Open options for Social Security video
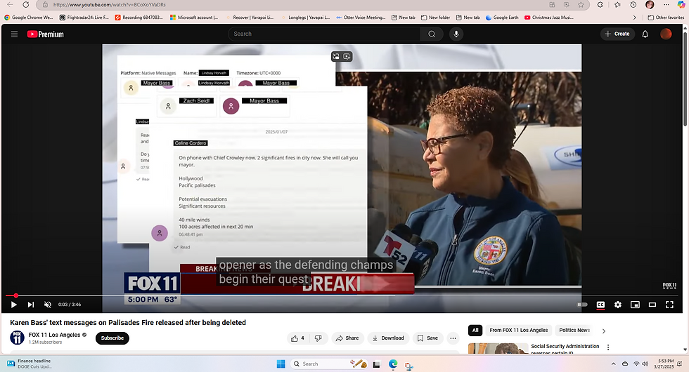Screen dimensions: 689x372 pos(608,347)
